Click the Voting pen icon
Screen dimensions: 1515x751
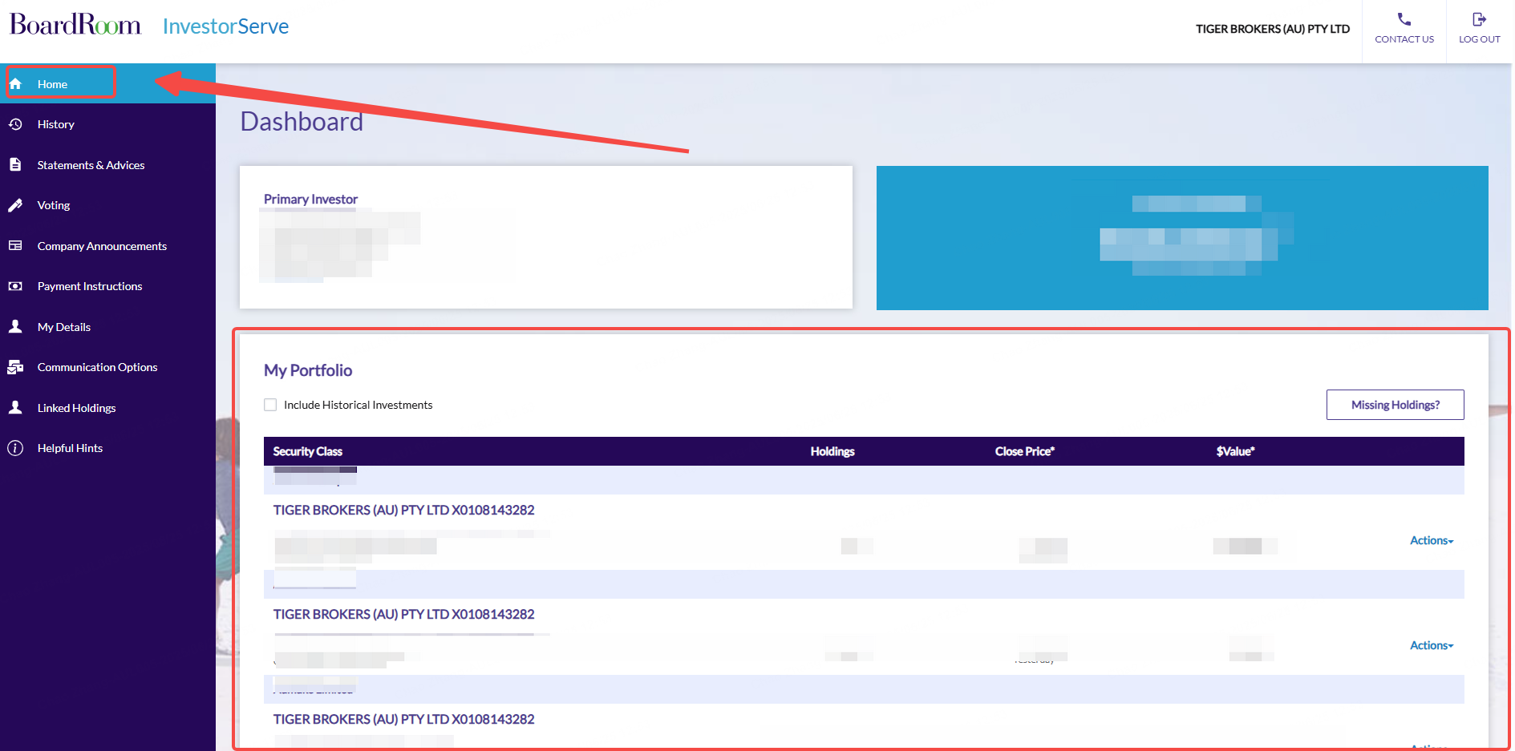(15, 205)
